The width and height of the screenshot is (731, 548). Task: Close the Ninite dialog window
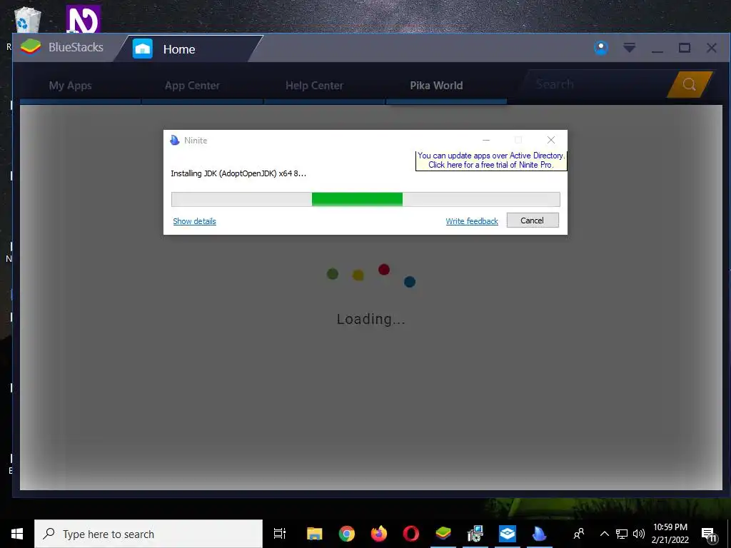551,140
